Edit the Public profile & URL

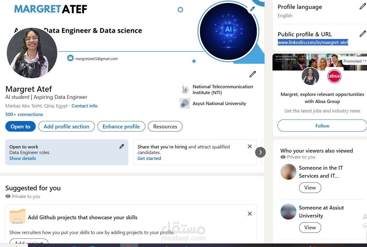(x=362, y=34)
